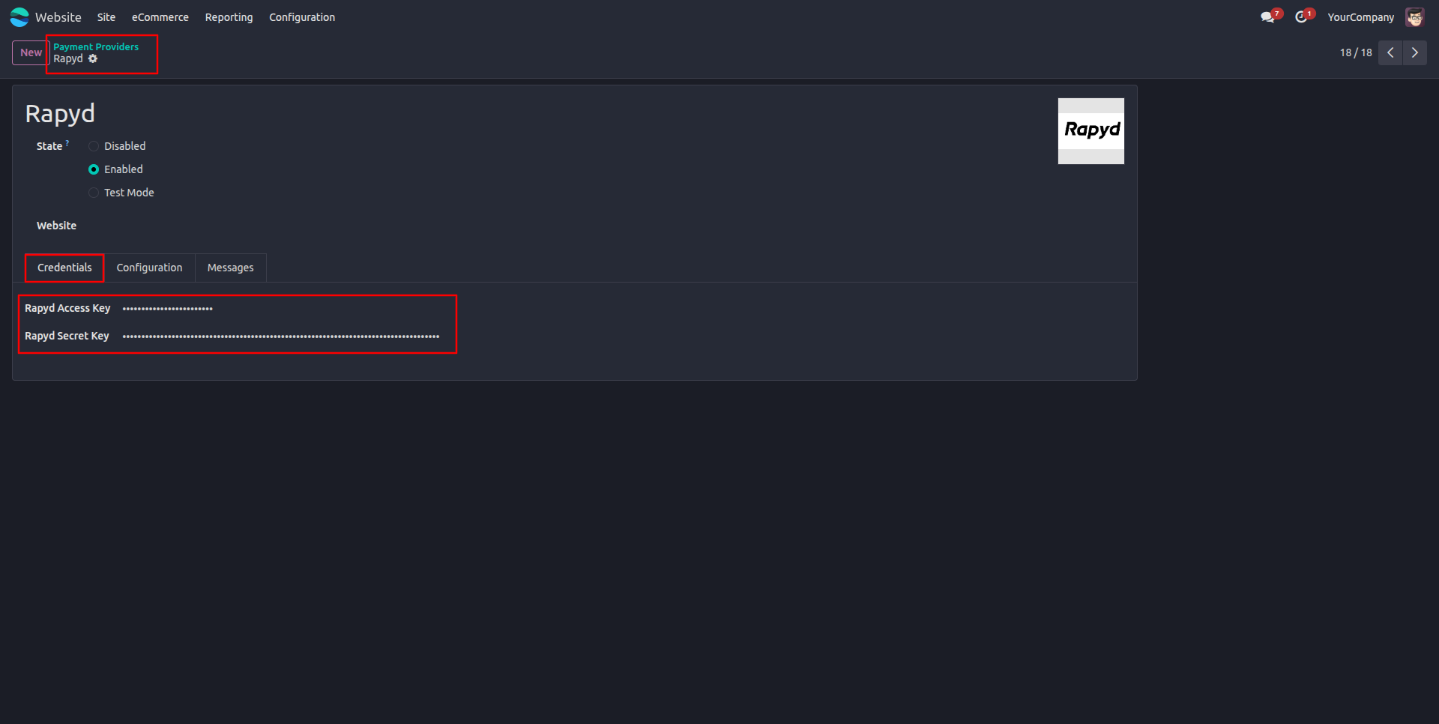The height and width of the screenshot is (724, 1439).
Task: Select the Enabled state radio button
Action: tap(94, 169)
